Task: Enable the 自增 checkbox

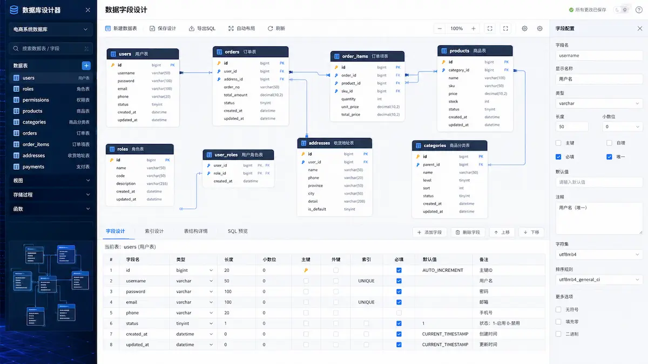Action: tap(609, 143)
